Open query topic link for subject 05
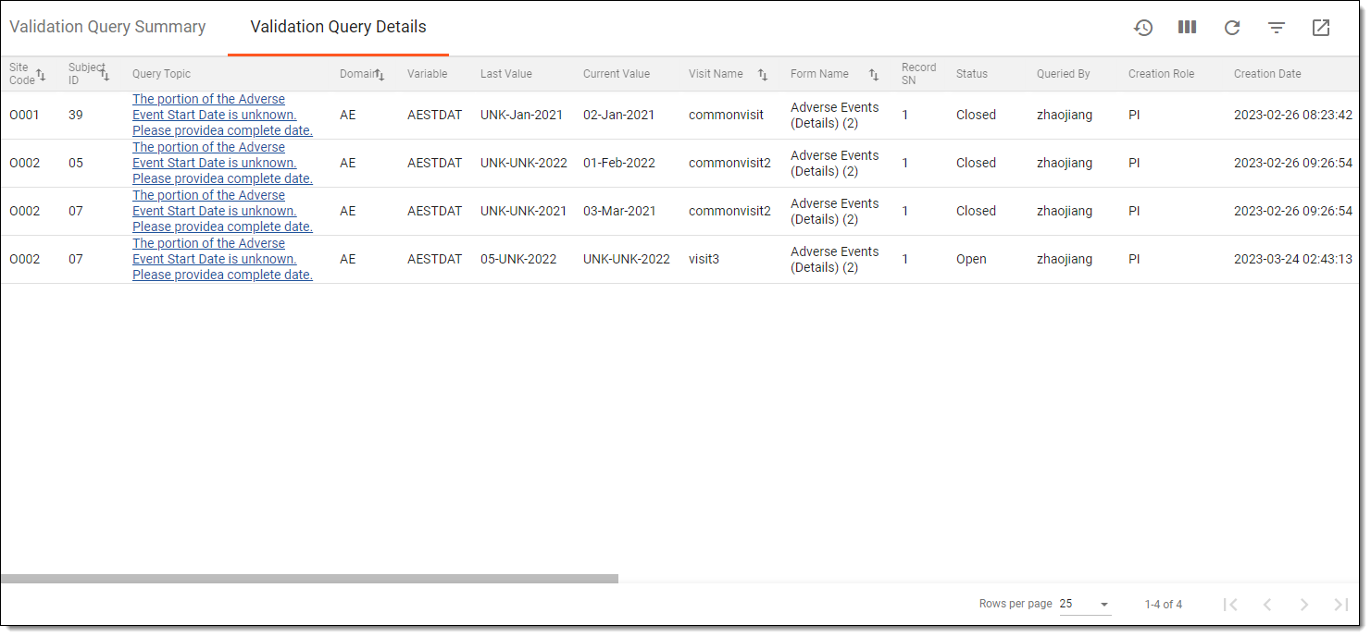Screen dimensions: 1371x637 222,163
